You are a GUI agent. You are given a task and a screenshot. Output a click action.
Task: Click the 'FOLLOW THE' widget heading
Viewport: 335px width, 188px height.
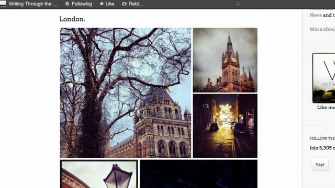(x=322, y=138)
